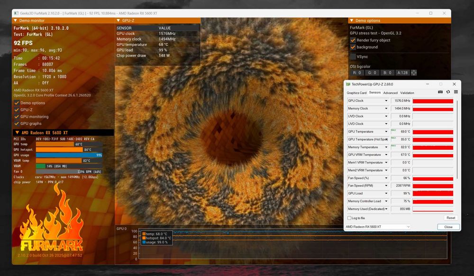This screenshot has height=276, width=474.
Task: Open the Memory Controller Load dropdown
Action: [386, 202]
